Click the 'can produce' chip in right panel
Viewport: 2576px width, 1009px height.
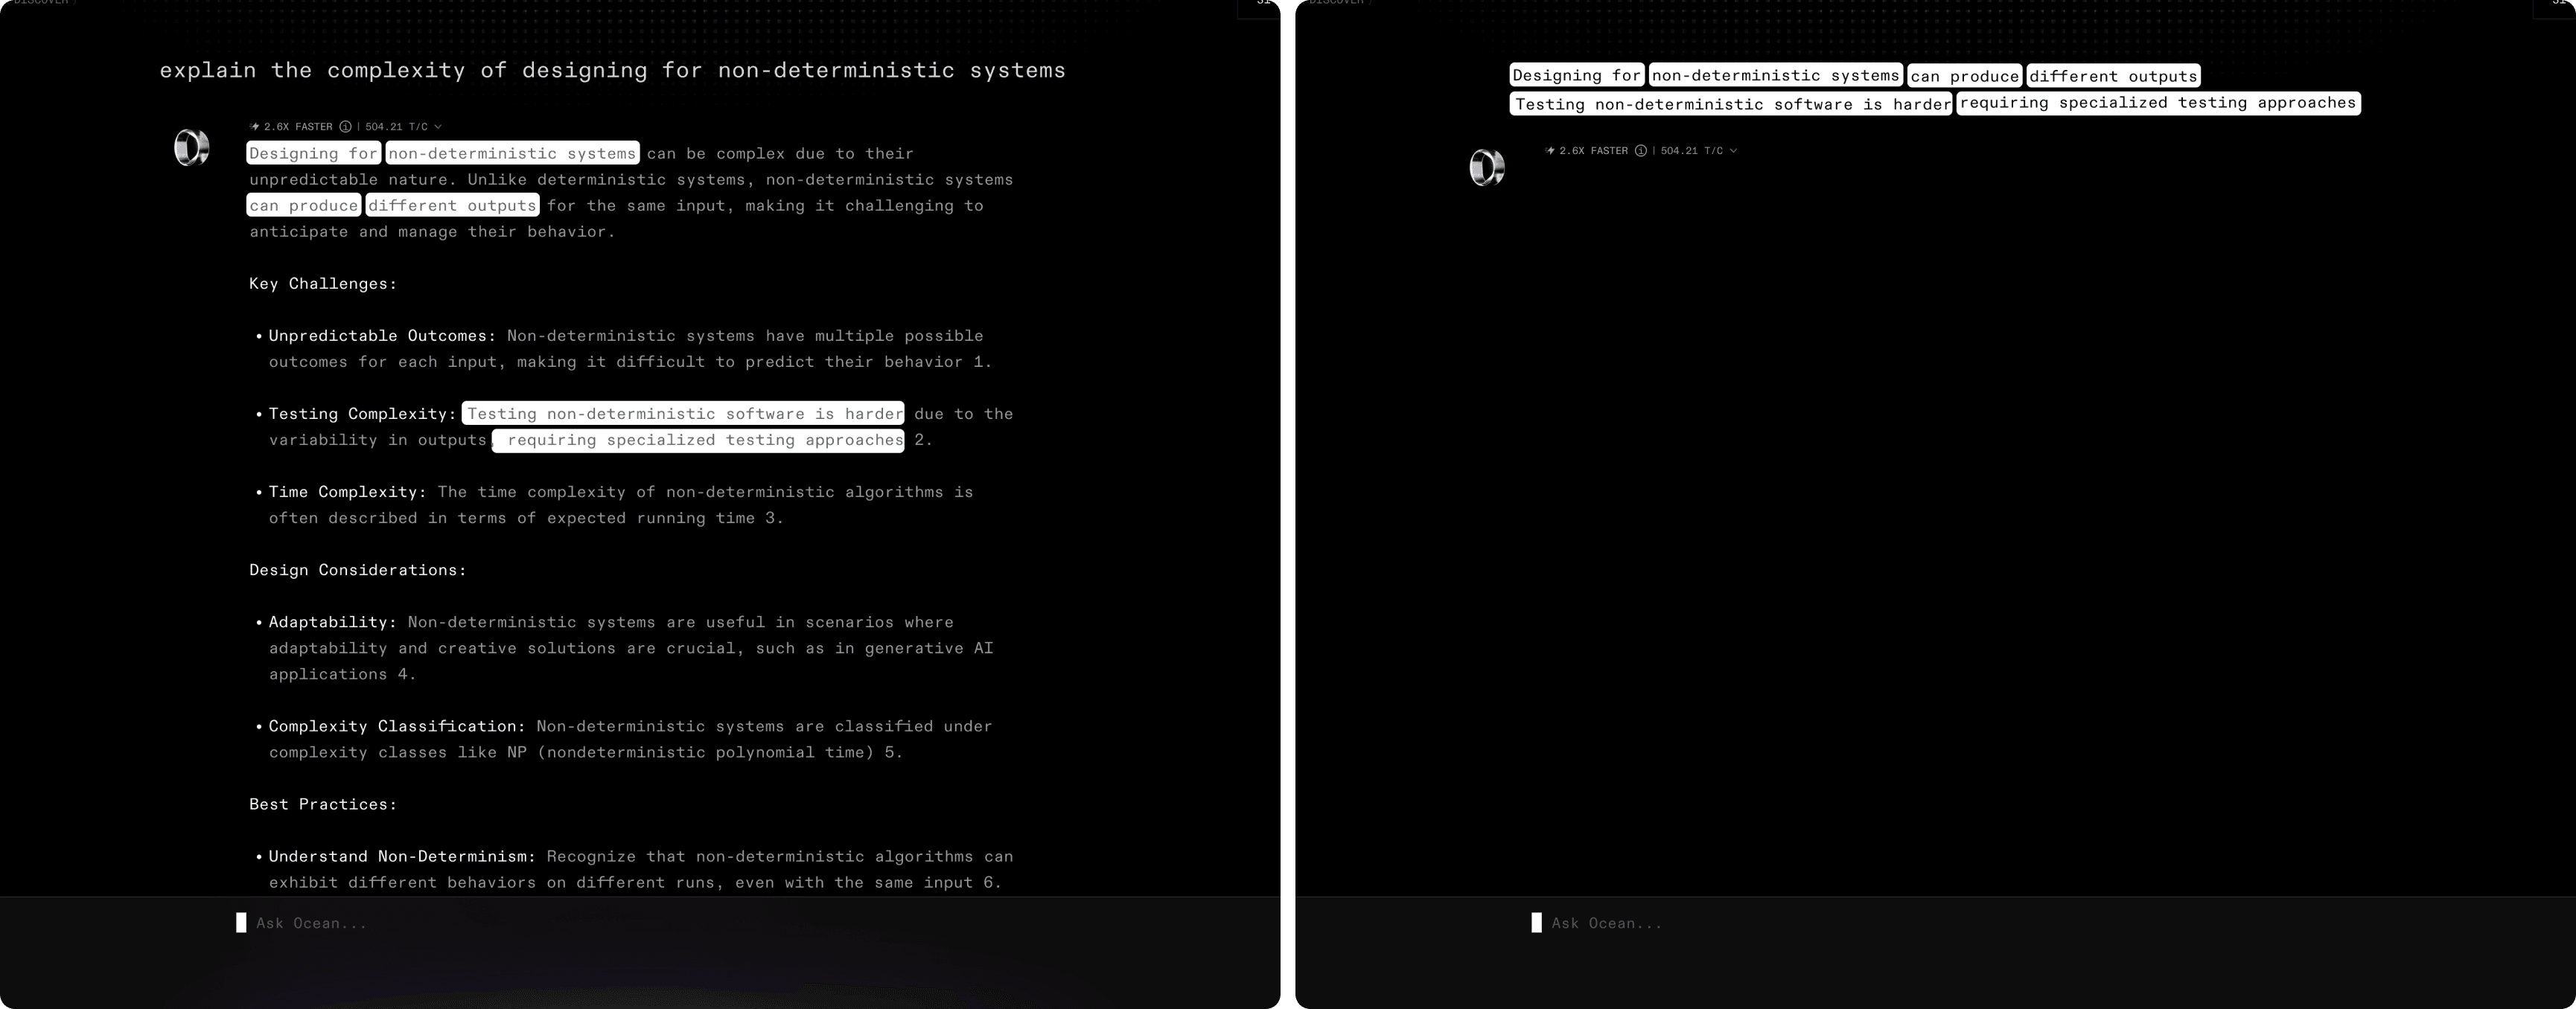(1964, 76)
